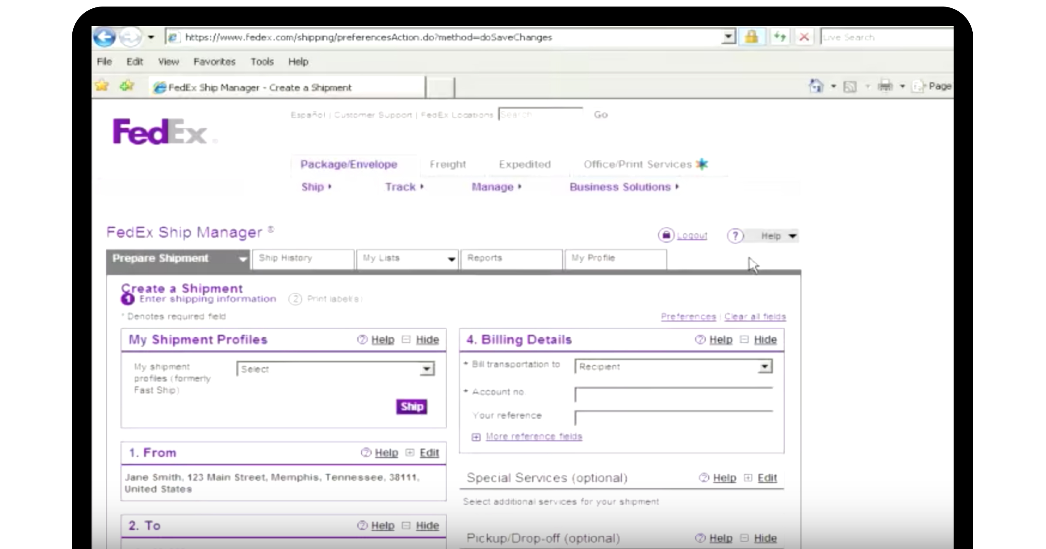Open the Favorites menu
This screenshot has height=549, width=1046.
(x=214, y=62)
